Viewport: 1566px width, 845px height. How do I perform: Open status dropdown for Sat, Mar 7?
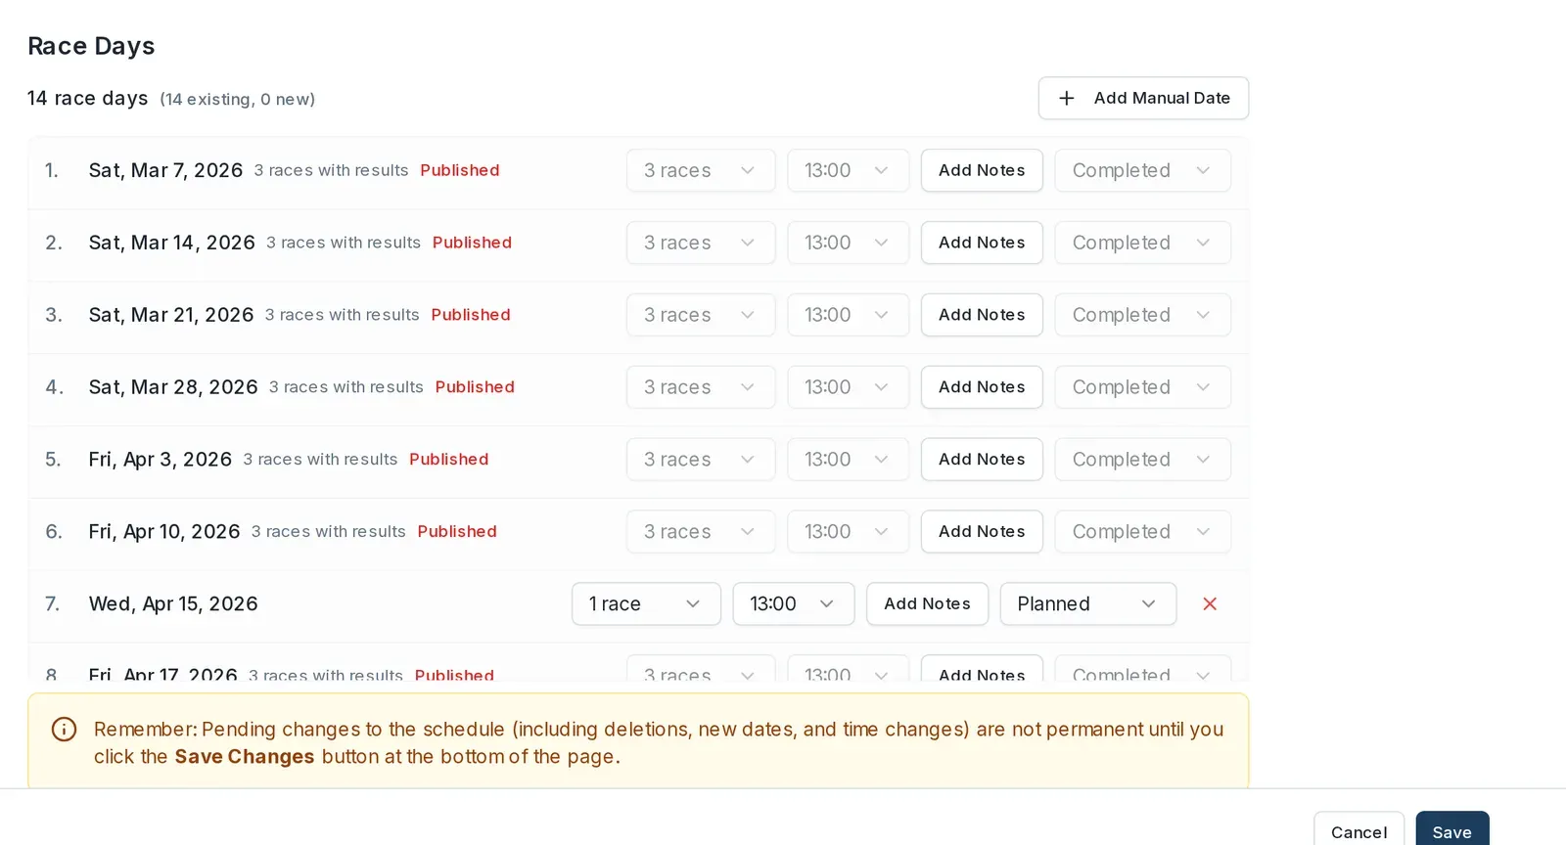tap(1142, 170)
